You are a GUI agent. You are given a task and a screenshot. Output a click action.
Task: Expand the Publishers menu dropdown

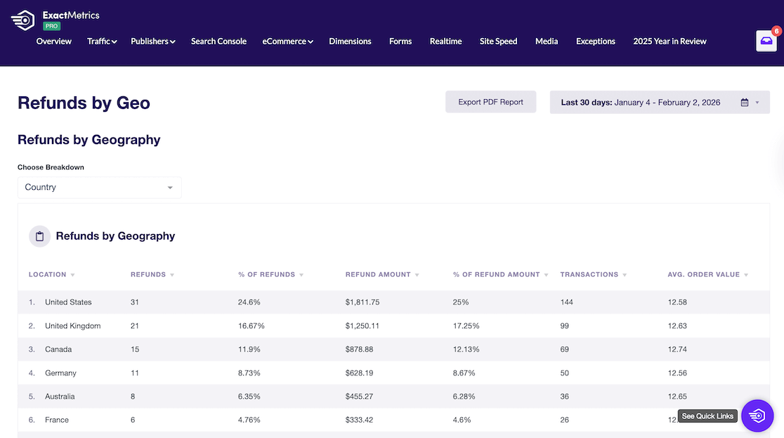[x=152, y=41]
